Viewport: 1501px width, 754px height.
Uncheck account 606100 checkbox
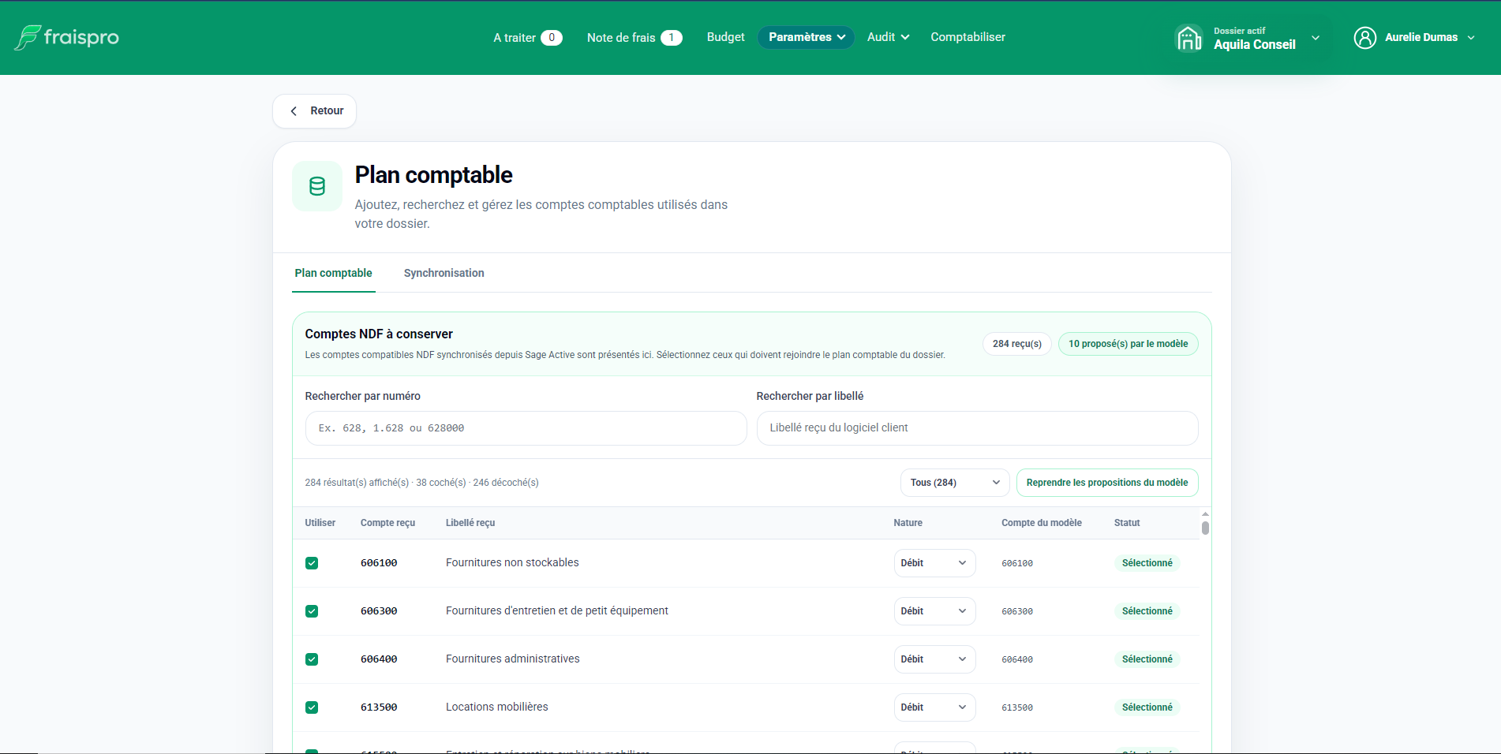(312, 563)
